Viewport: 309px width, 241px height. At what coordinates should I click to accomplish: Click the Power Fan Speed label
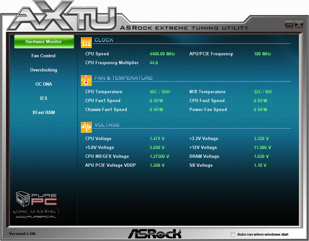click(208, 109)
